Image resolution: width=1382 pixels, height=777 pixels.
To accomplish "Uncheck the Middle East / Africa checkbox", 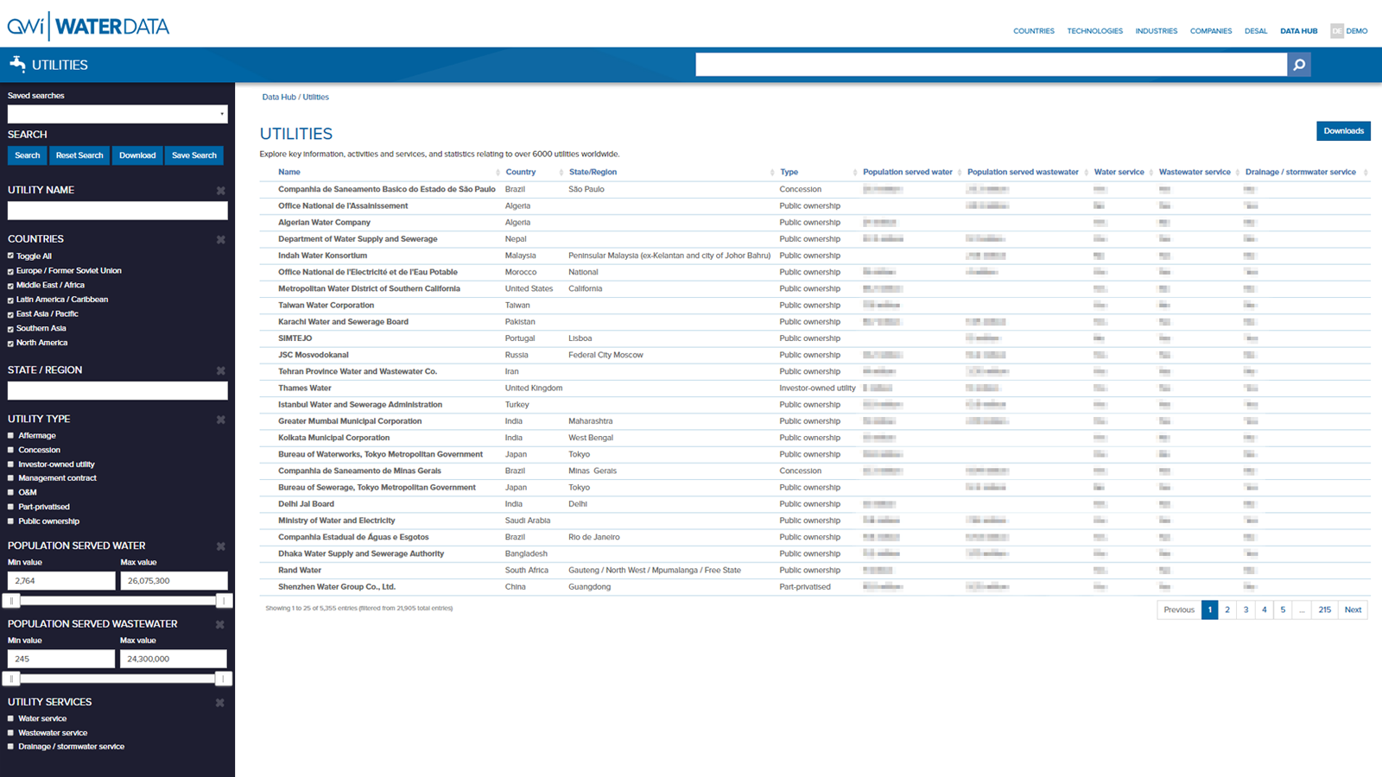I will pos(10,286).
